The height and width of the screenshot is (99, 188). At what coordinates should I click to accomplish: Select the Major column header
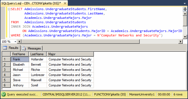click(70, 54)
